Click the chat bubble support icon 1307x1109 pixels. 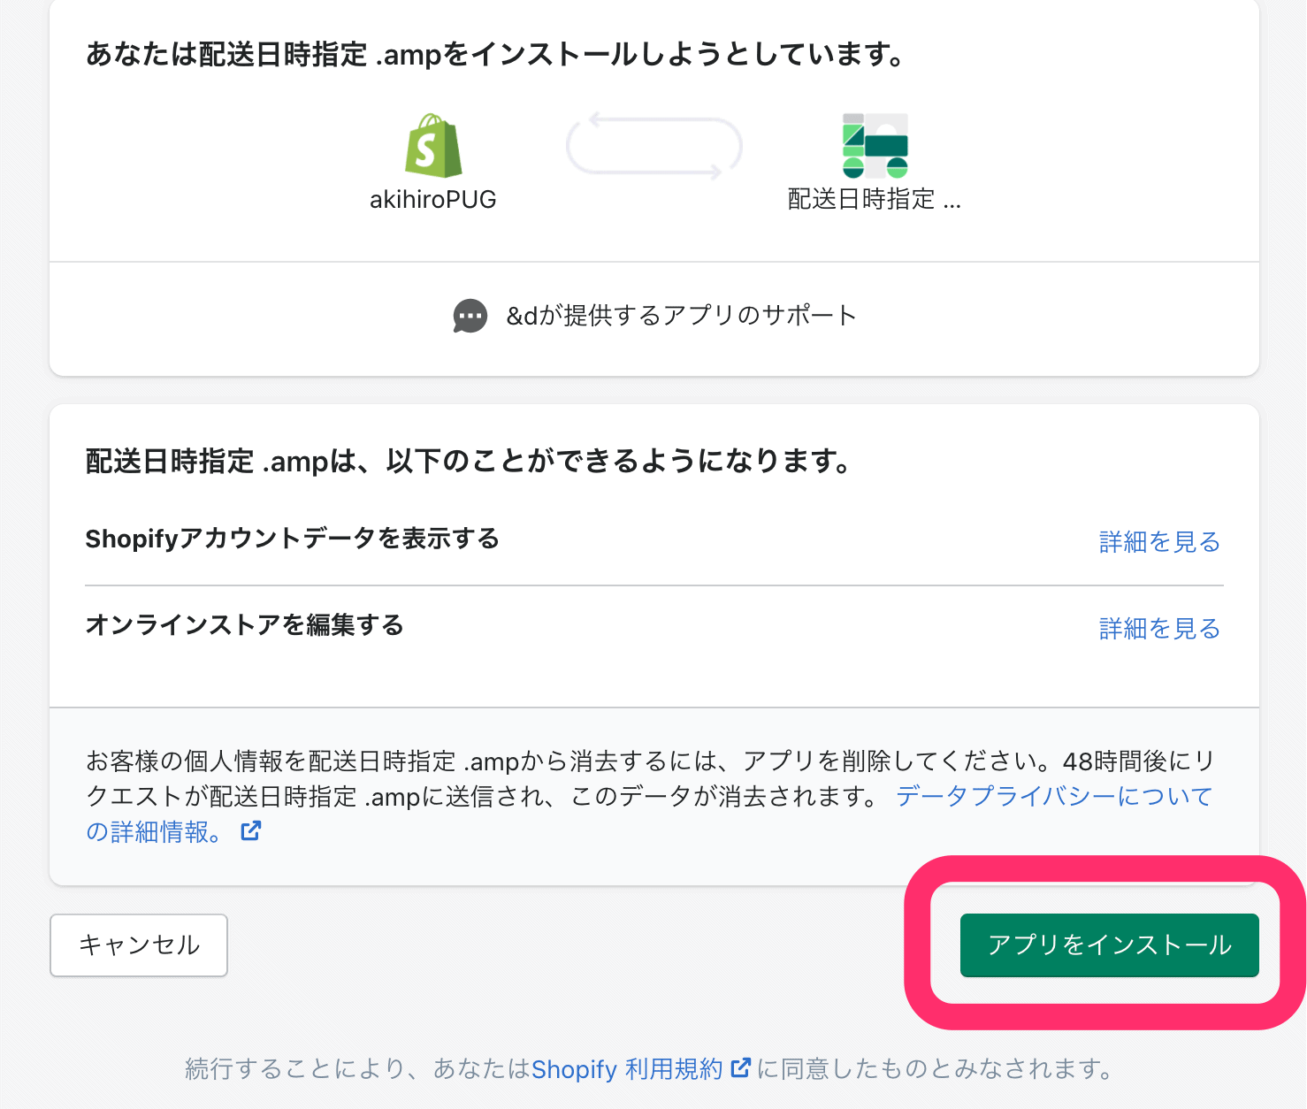click(470, 316)
